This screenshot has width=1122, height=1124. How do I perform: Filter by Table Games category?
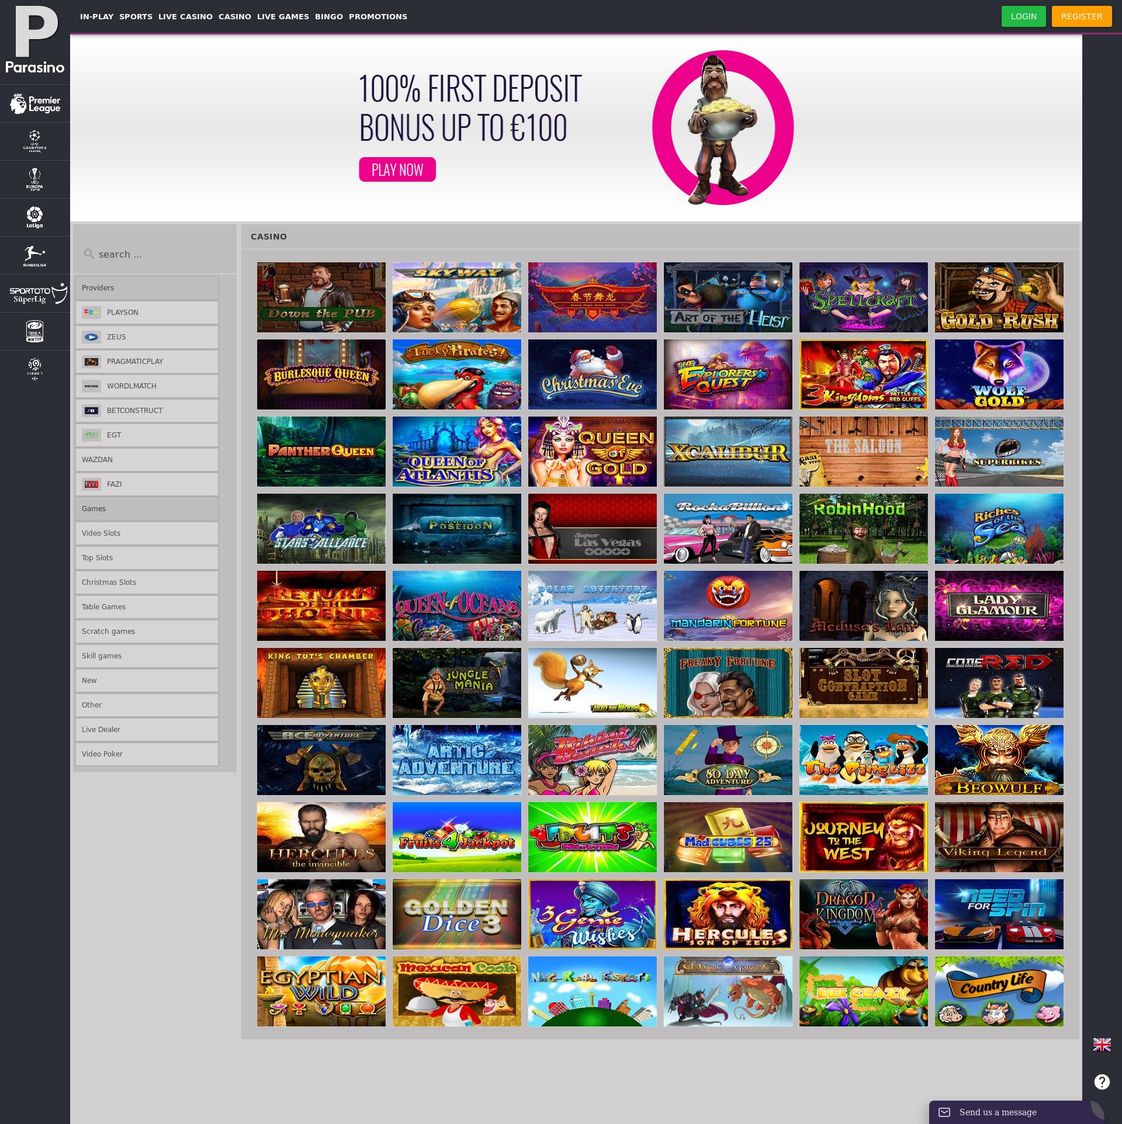click(x=147, y=607)
